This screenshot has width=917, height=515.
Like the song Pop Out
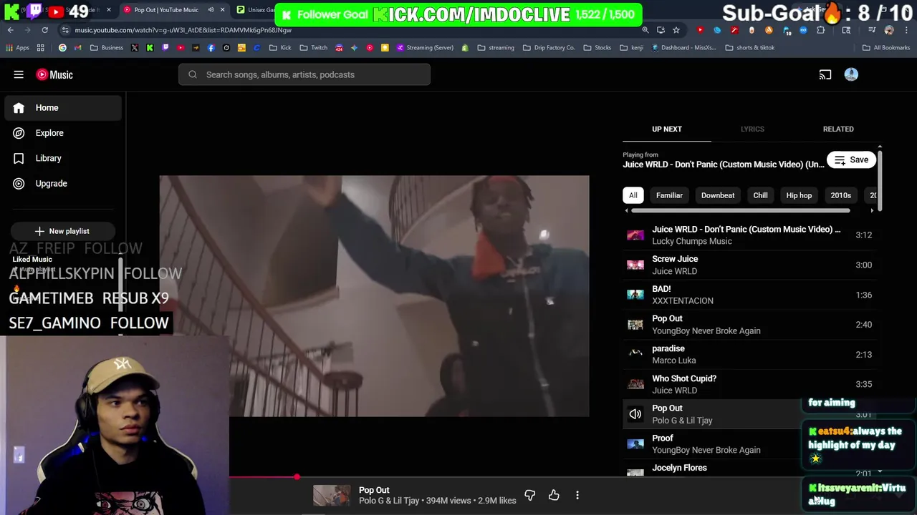coord(554,495)
